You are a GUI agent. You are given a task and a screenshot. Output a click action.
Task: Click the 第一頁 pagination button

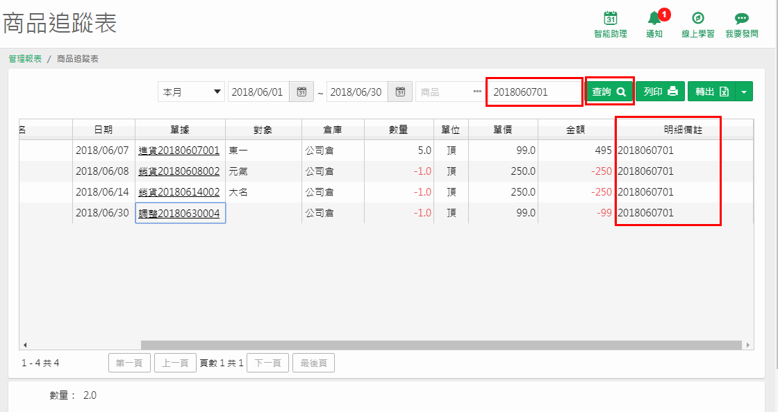[129, 363]
